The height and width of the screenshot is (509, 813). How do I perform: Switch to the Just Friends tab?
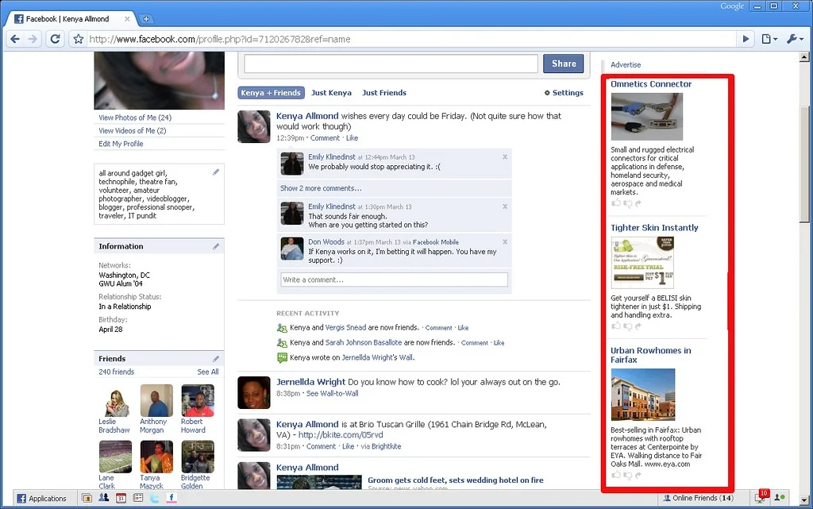384,93
